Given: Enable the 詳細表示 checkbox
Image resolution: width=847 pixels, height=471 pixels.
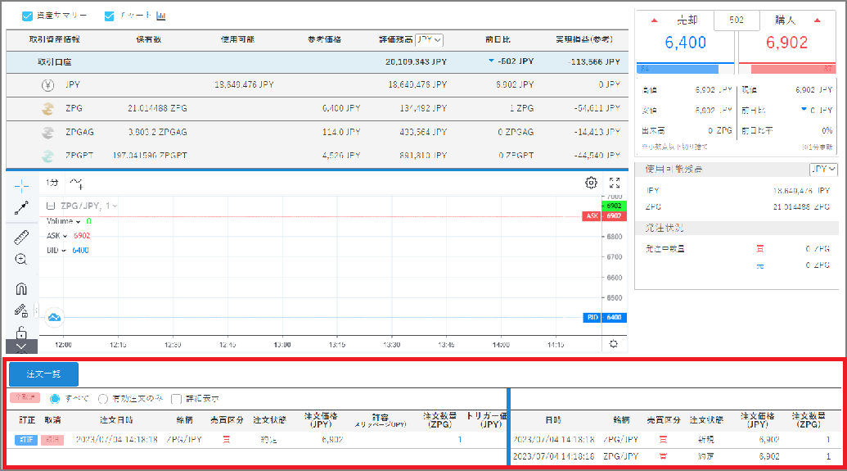Looking at the screenshot, I should click(x=176, y=399).
